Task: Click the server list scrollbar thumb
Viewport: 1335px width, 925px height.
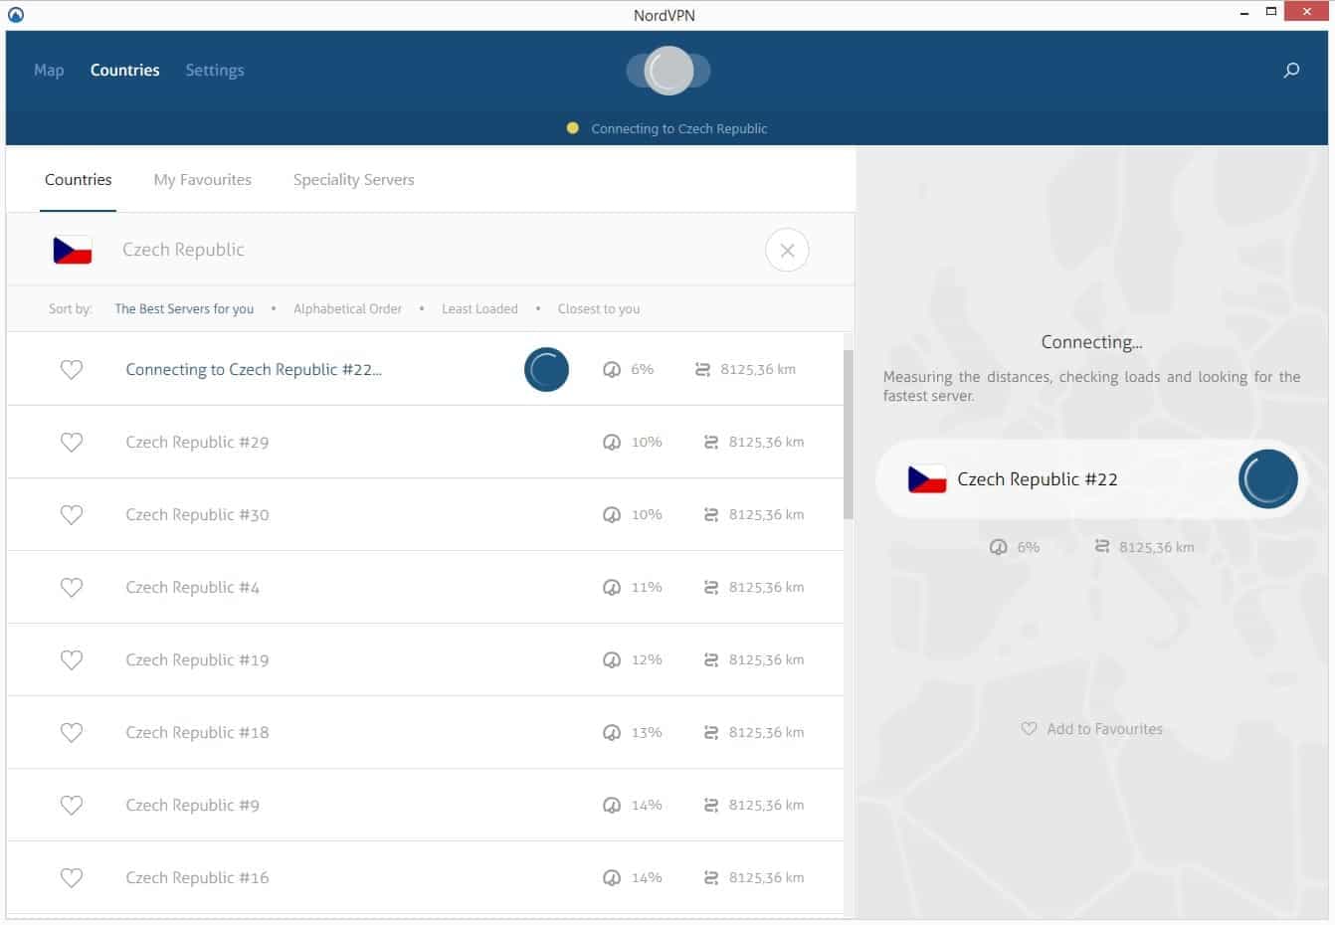Action: (849, 434)
